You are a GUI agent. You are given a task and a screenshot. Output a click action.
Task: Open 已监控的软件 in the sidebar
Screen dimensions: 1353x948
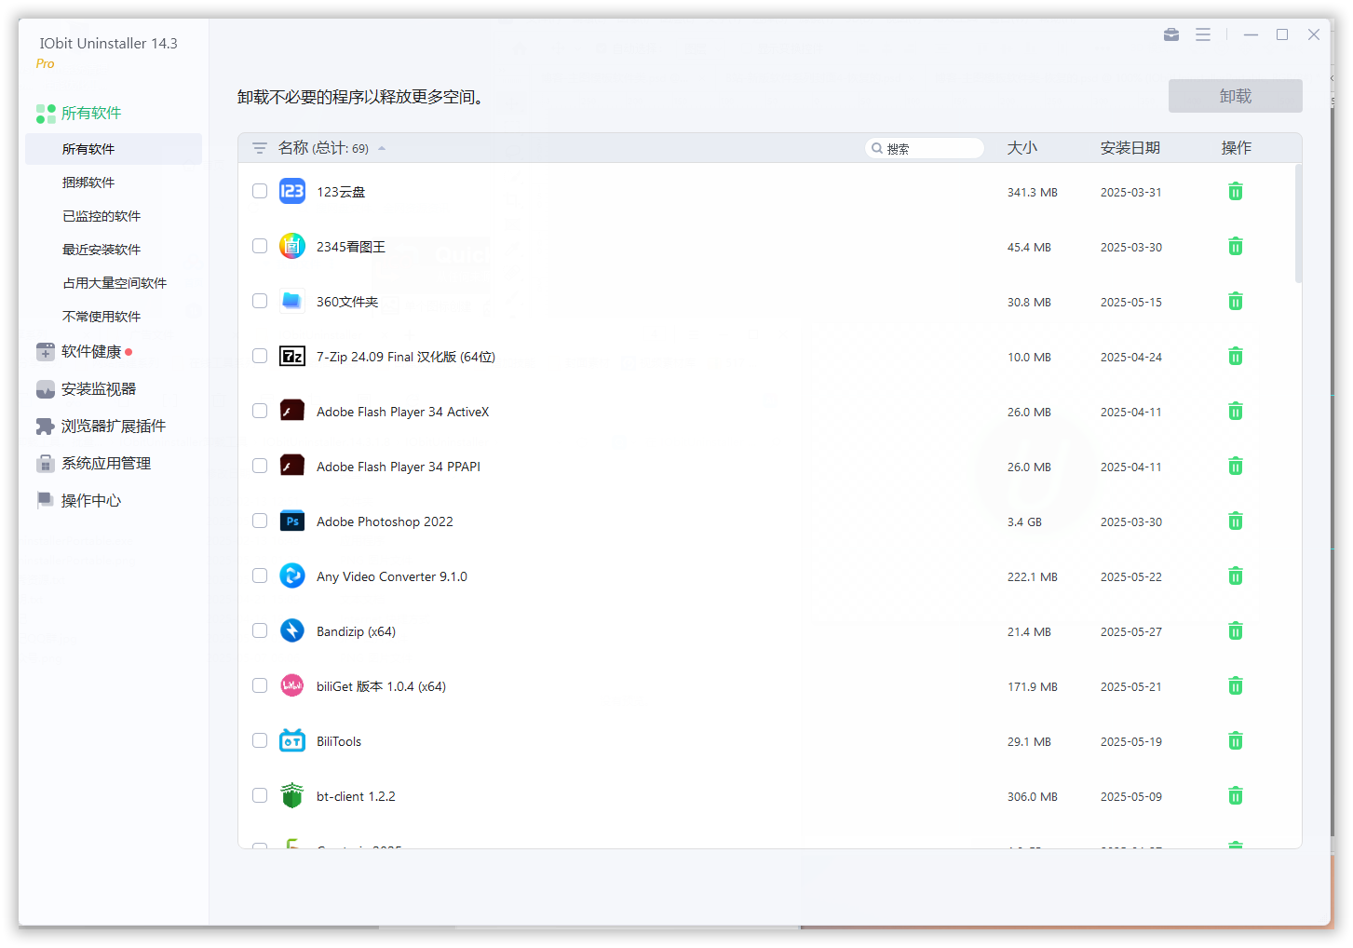tap(101, 216)
